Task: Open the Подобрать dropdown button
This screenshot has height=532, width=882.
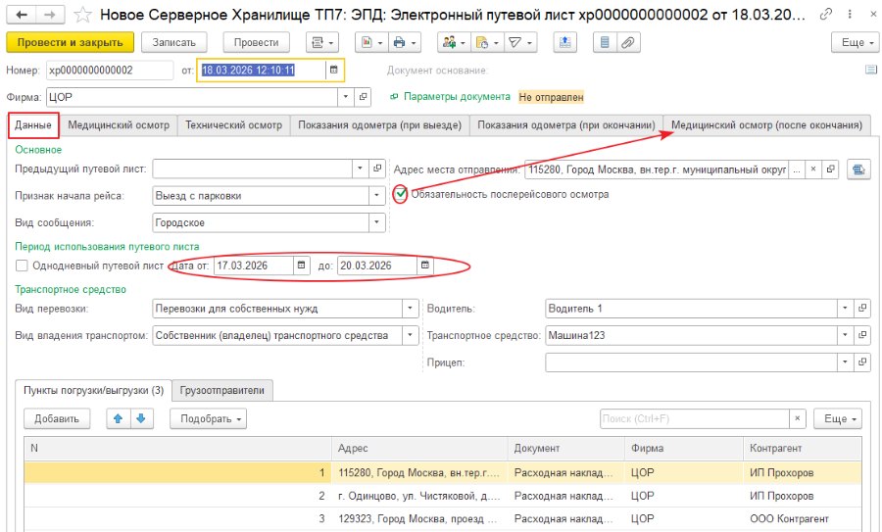Action: point(208,418)
